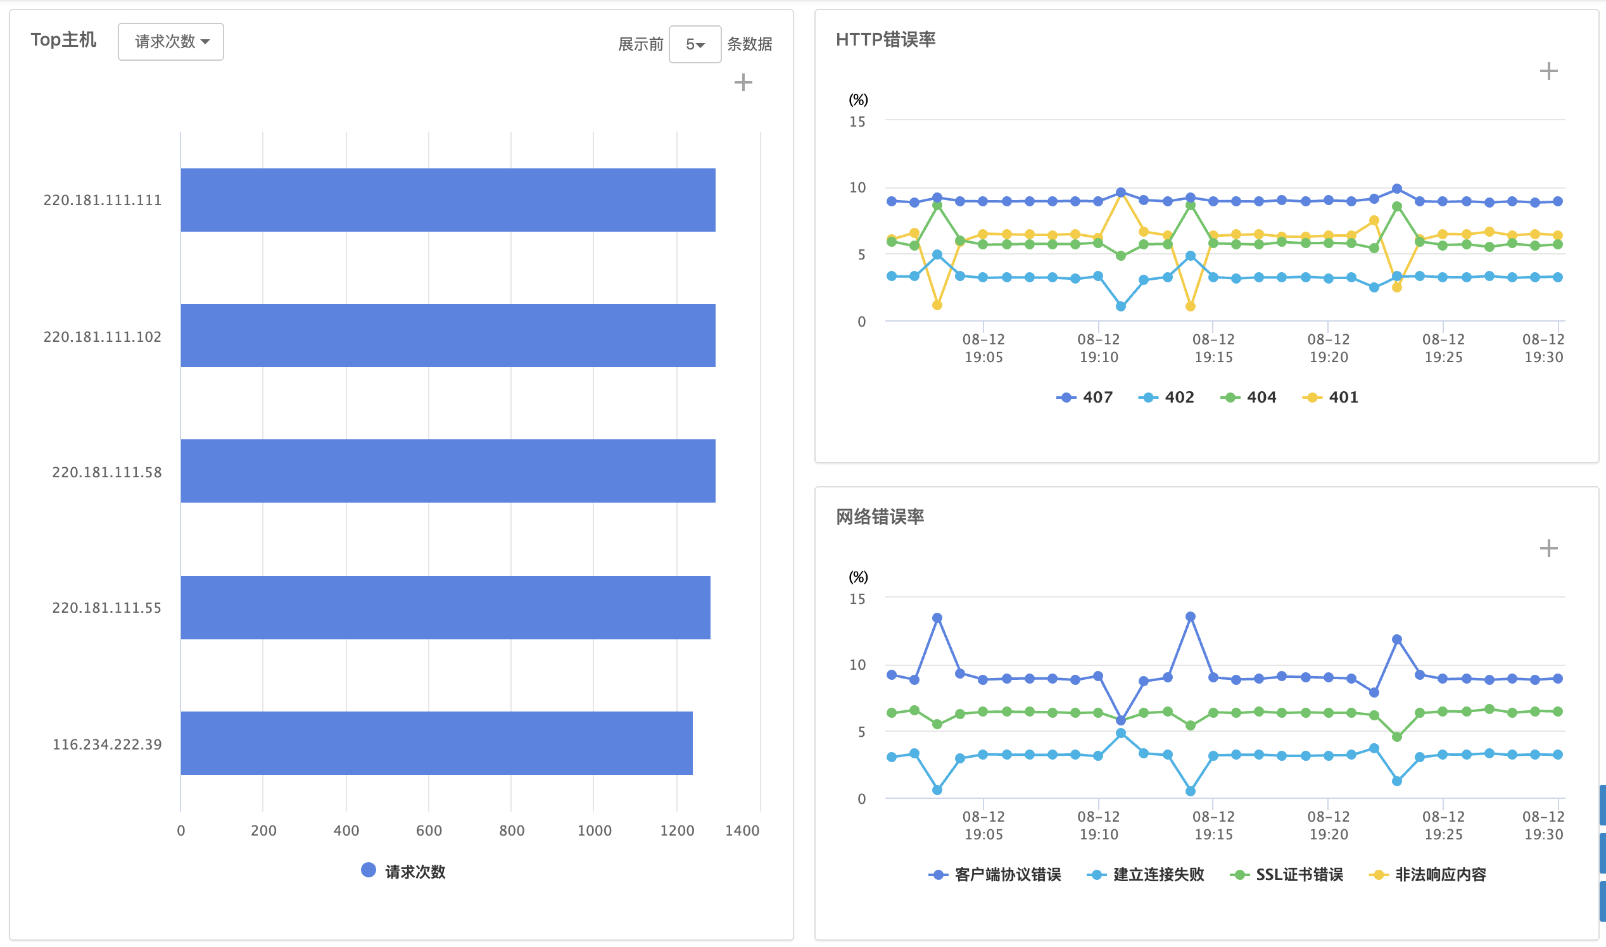The width and height of the screenshot is (1606, 947).
Task: Click the bar for 220.181.111.111
Action: (448, 201)
